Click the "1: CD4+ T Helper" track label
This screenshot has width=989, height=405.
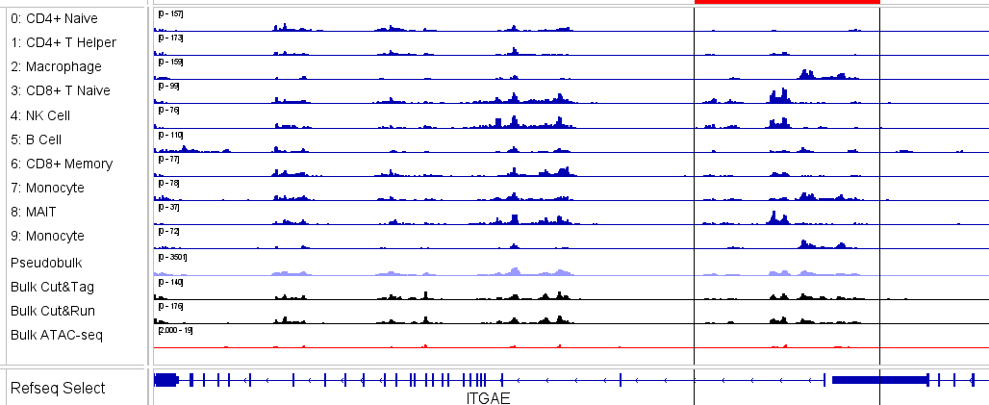63,43
